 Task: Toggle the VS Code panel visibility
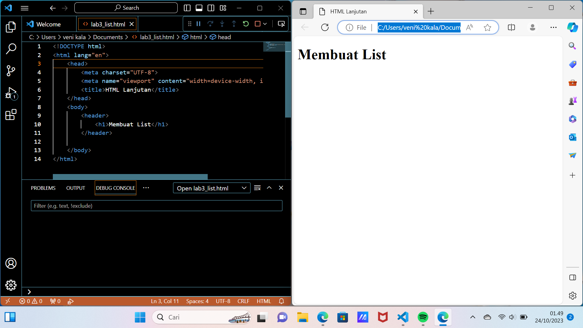point(199,8)
